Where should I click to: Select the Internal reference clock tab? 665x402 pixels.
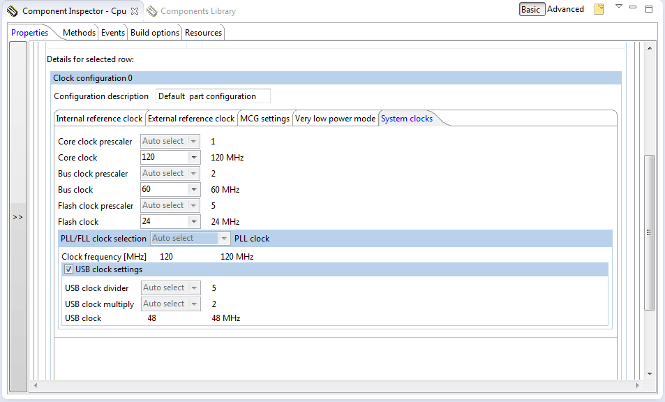click(x=99, y=119)
